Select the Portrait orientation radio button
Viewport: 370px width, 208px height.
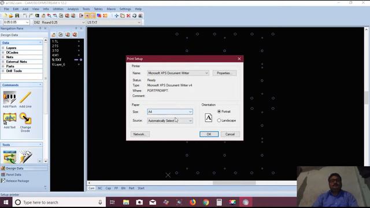coord(219,112)
